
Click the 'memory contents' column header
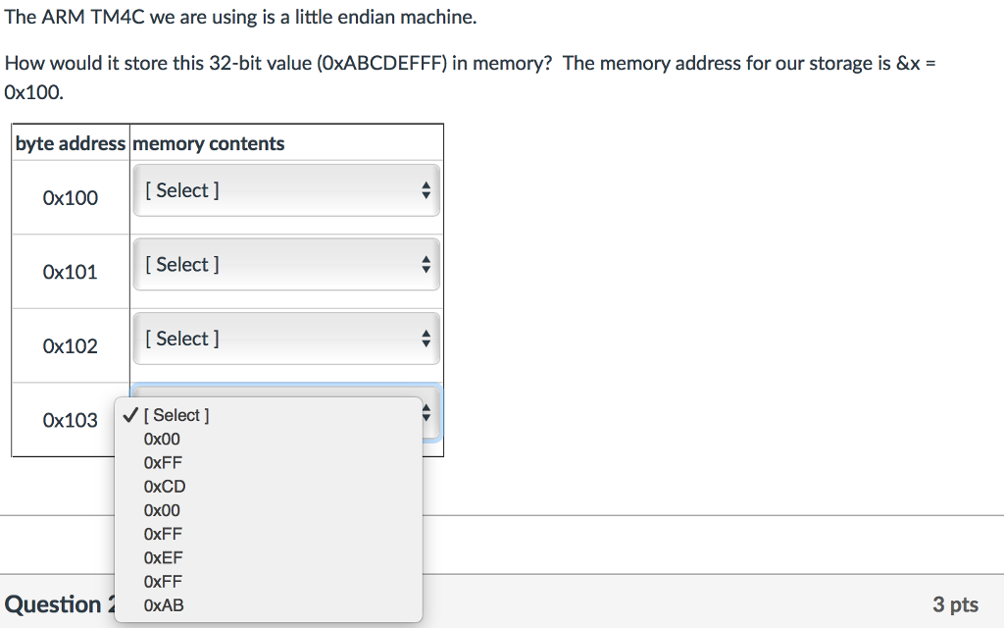click(x=208, y=143)
